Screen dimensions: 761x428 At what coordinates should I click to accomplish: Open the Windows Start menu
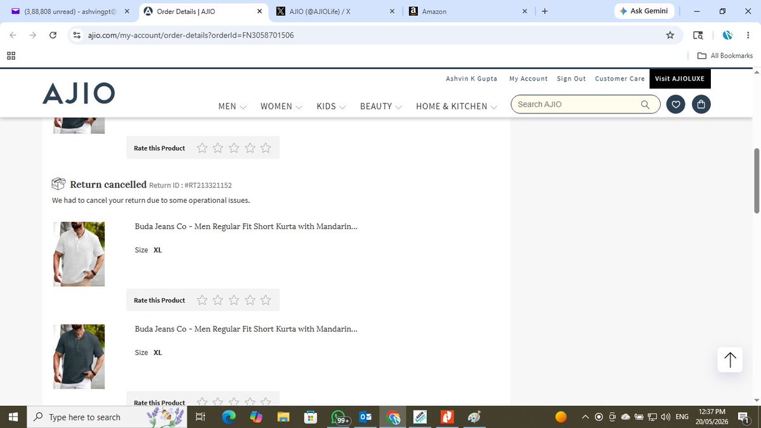click(x=13, y=417)
